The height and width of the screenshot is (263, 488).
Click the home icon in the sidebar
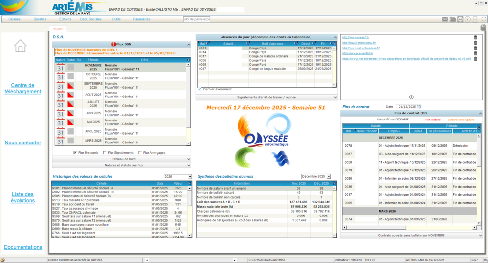[x=21, y=46]
